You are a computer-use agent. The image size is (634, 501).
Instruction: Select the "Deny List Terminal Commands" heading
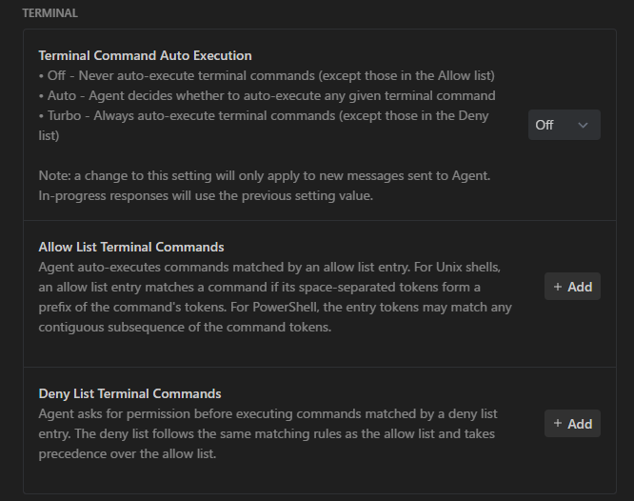coord(129,393)
